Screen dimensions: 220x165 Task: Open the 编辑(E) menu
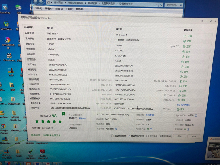point(49,9)
